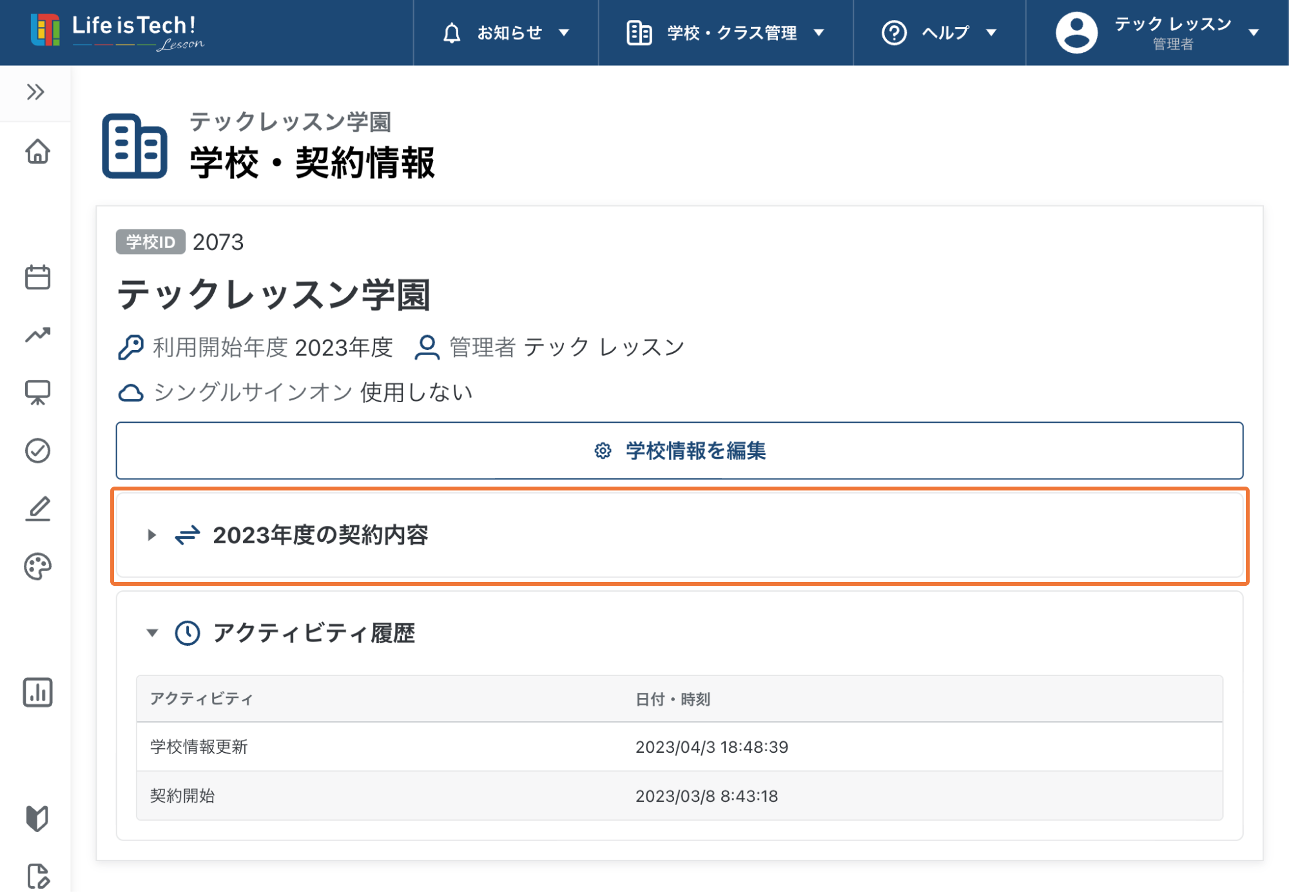Open テック レッスン user account dropdown
The image size is (1289, 892).
click(1158, 33)
